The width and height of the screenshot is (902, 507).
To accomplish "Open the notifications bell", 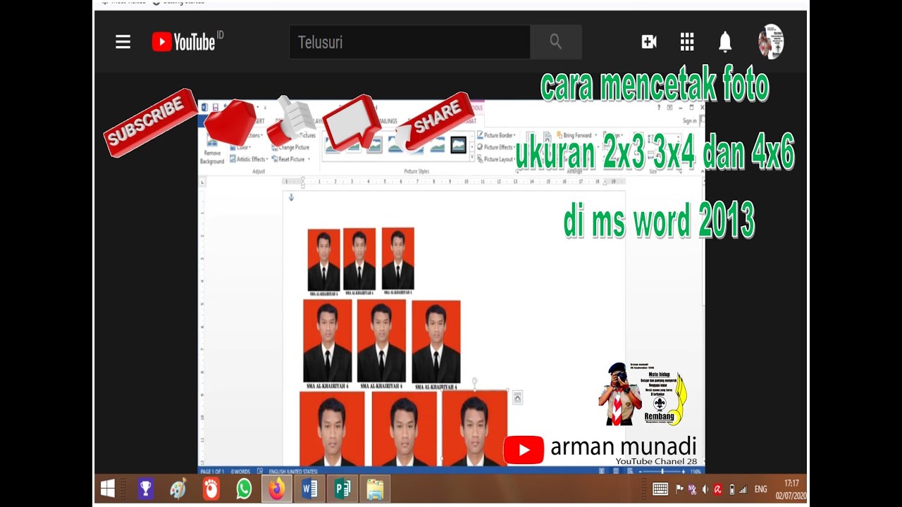I will click(x=725, y=42).
